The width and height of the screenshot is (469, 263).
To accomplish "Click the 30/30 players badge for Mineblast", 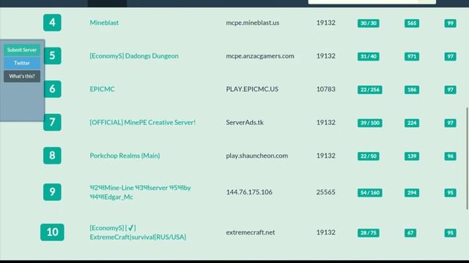I will coord(368,23).
